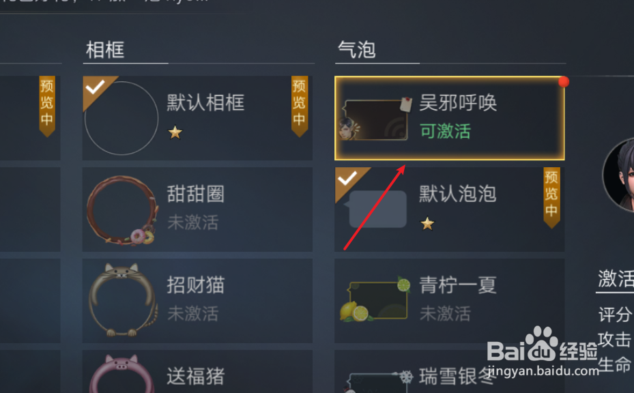Click the green 可激活 label
634x393 pixels.
click(x=446, y=132)
